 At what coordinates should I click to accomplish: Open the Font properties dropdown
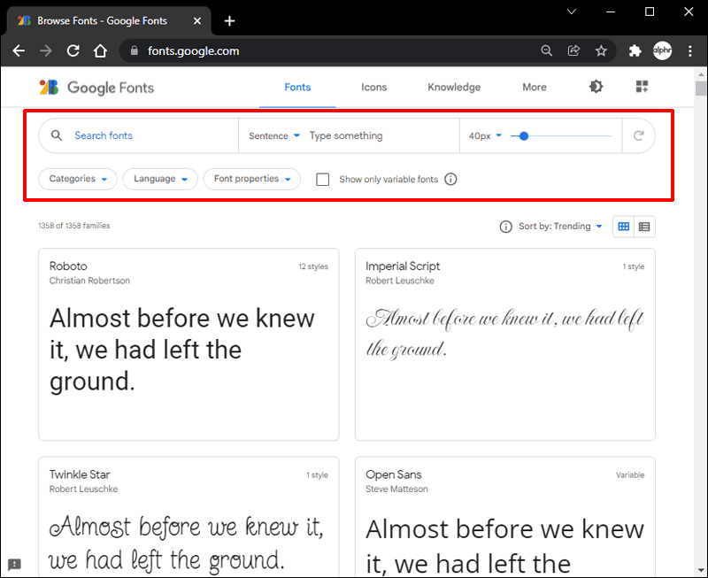pyautogui.click(x=252, y=179)
